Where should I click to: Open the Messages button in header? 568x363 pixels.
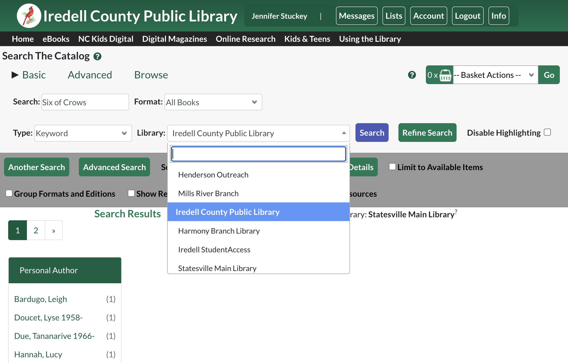point(357,16)
